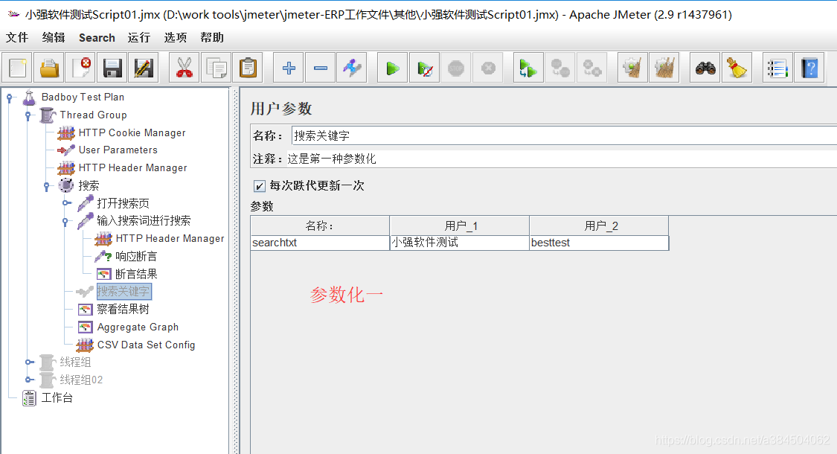Select 察看结果树 in the tree
The height and width of the screenshot is (454, 837).
click(123, 310)
